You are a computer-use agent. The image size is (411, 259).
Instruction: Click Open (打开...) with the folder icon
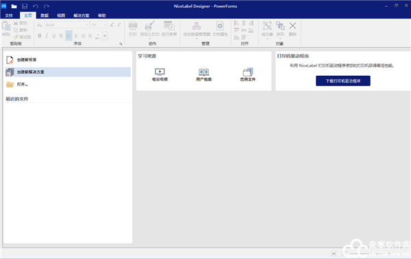click(x=68, y=84)
